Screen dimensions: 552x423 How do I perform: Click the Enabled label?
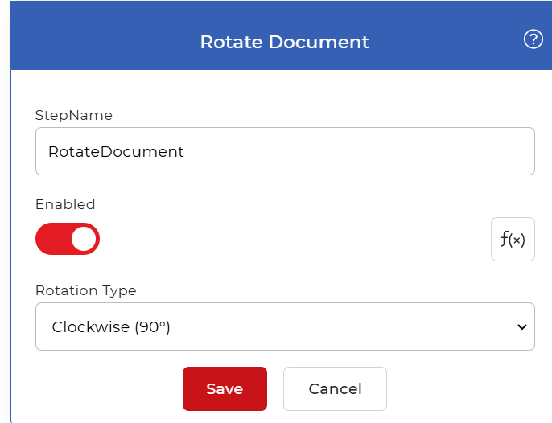coord(65,204)
